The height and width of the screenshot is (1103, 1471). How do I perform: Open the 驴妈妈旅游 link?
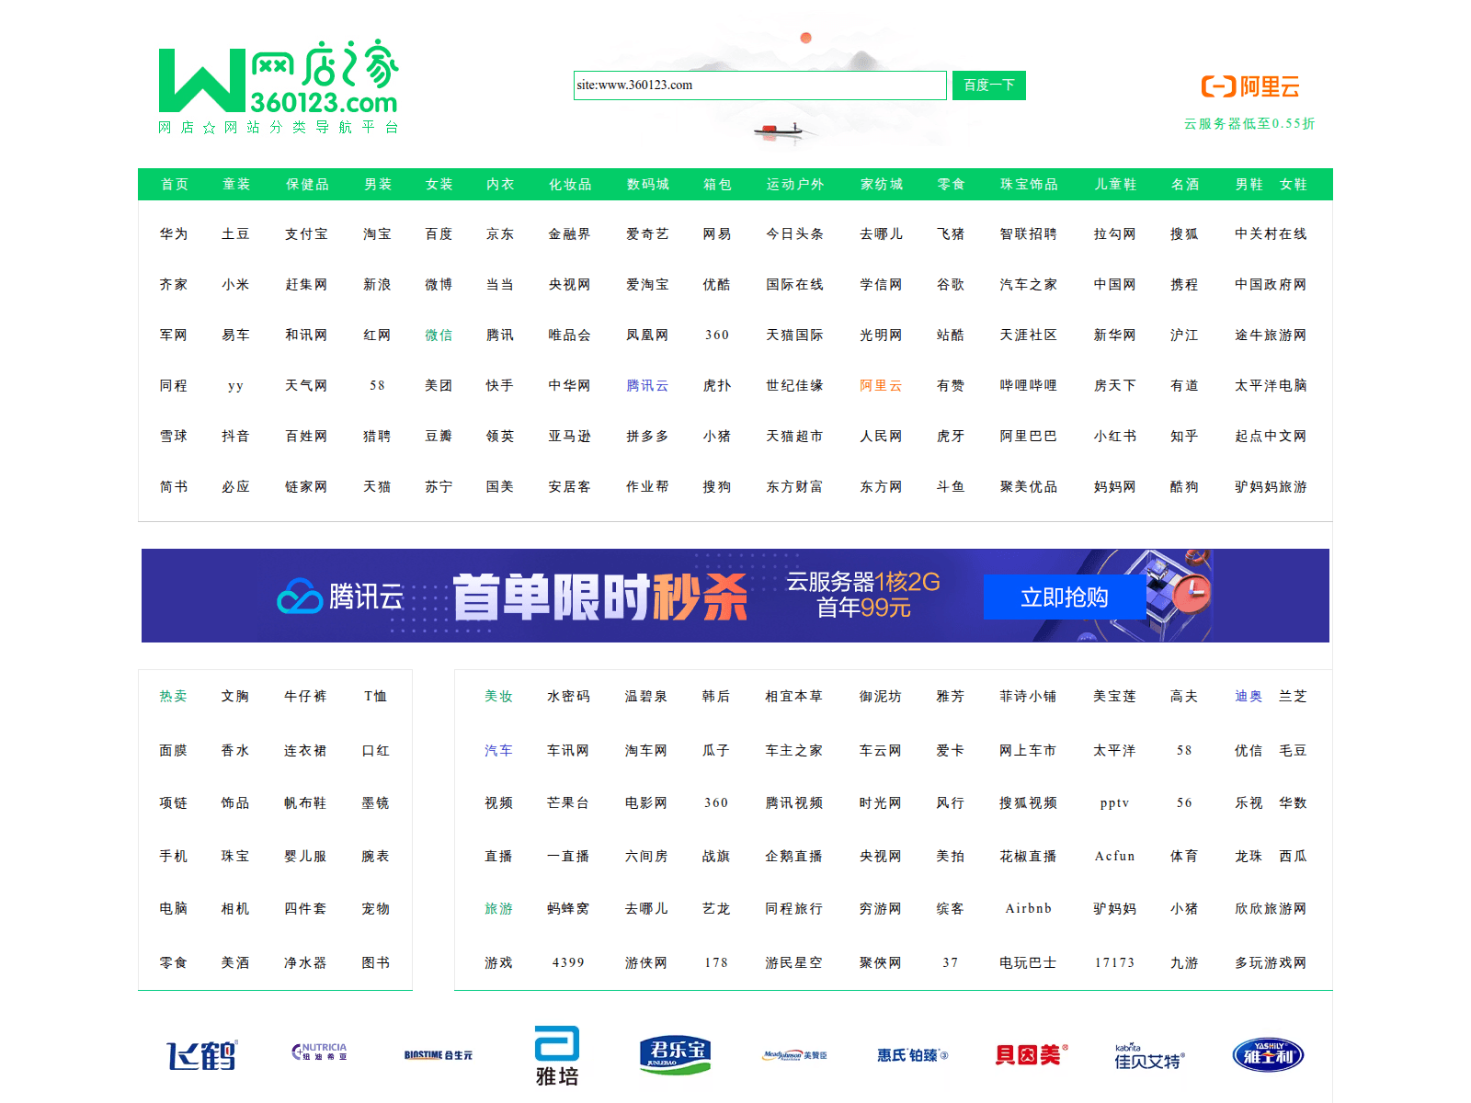(x=1271, y=486)
